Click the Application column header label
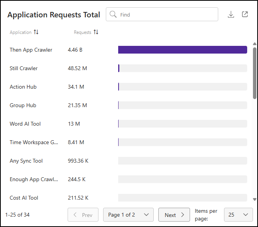 [x=20, y=32]
